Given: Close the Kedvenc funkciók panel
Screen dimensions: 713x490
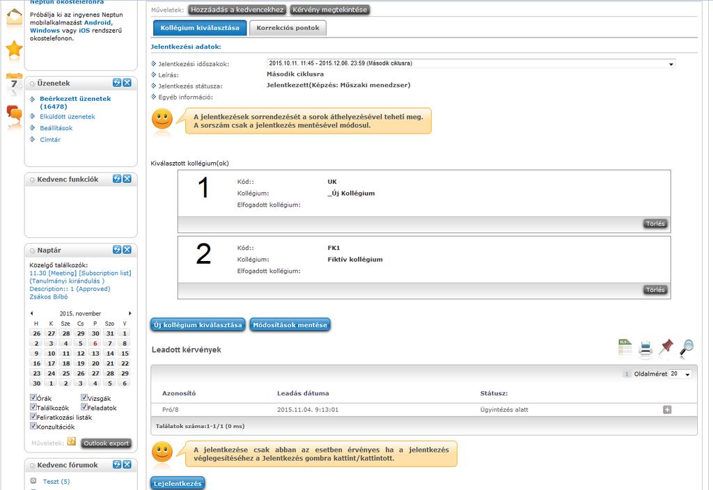Looking at the screenshot, I should pyautogui.click(x=127, y=179).
